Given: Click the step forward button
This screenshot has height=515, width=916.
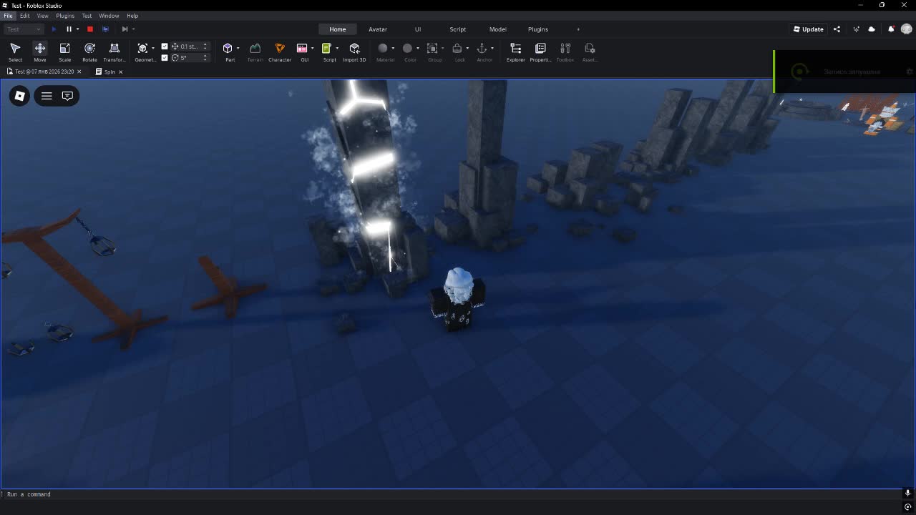Looking at the screenshot, I should pyautogui.click(x=125, y=29).
